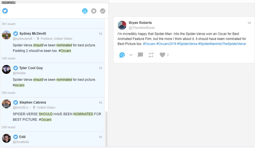Screen dimensions: 255x148
Task: Open Sydney McDevitt's profile picture
Action: (6, 35)
